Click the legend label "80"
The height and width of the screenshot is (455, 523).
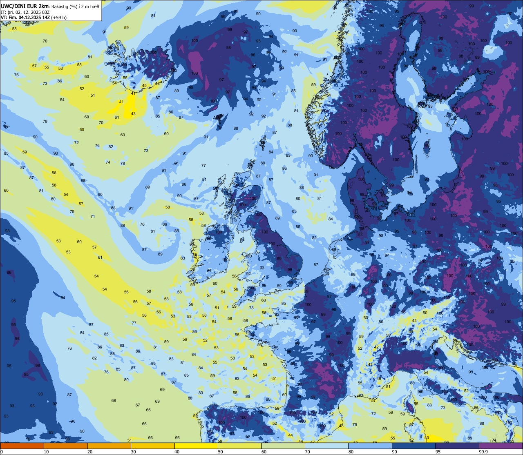(x=351, y=452)
